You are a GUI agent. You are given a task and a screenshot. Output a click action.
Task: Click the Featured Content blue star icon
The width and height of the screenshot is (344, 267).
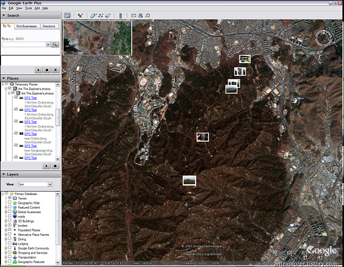(15, 208)
